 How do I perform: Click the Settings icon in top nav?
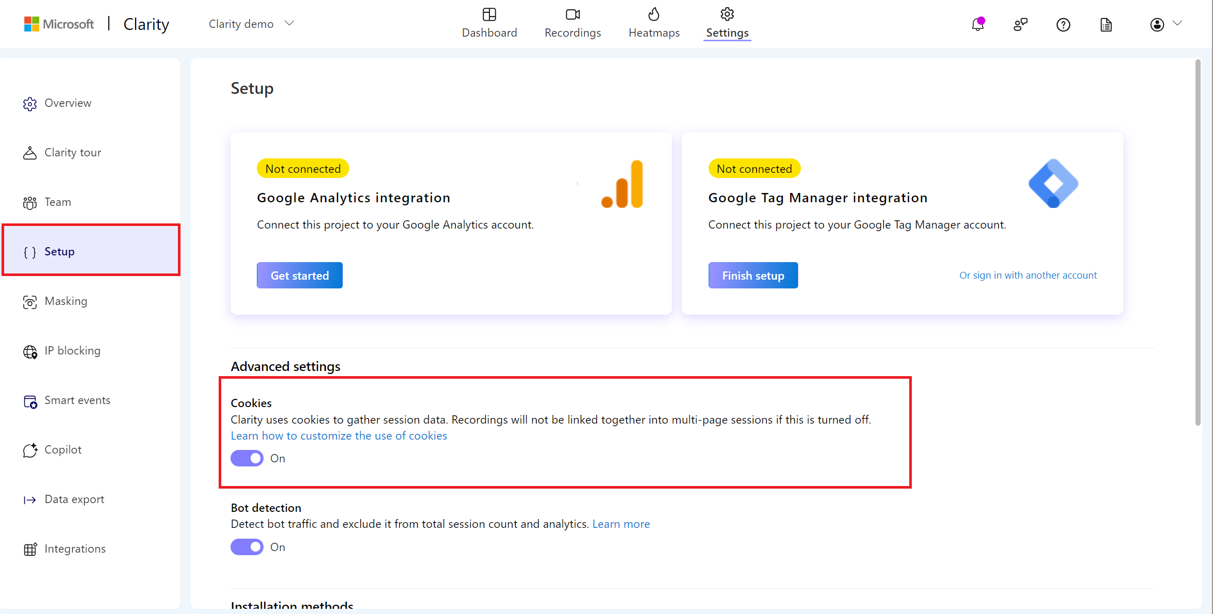726,15
